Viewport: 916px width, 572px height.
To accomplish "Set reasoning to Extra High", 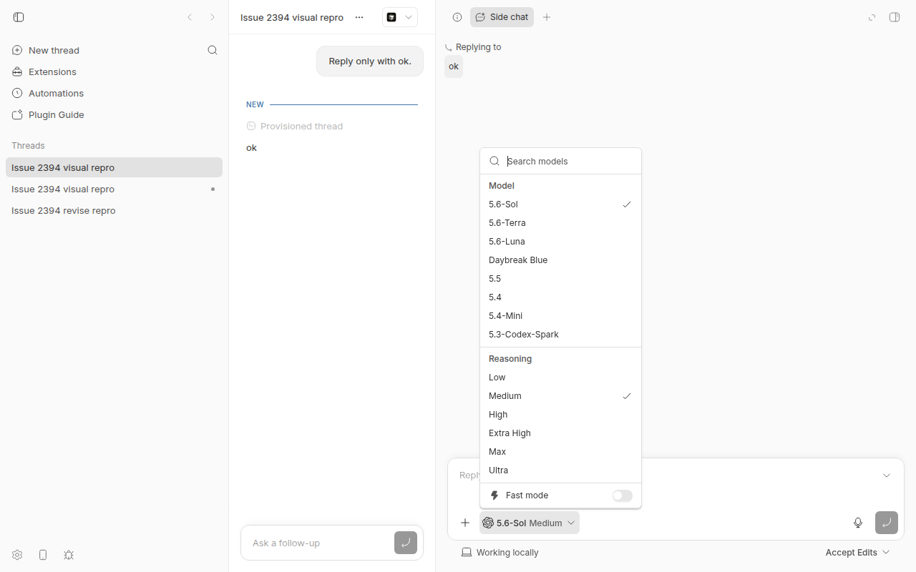I will click(560, 433).
